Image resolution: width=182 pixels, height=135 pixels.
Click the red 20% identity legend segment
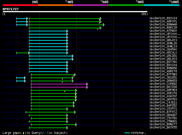20,5
